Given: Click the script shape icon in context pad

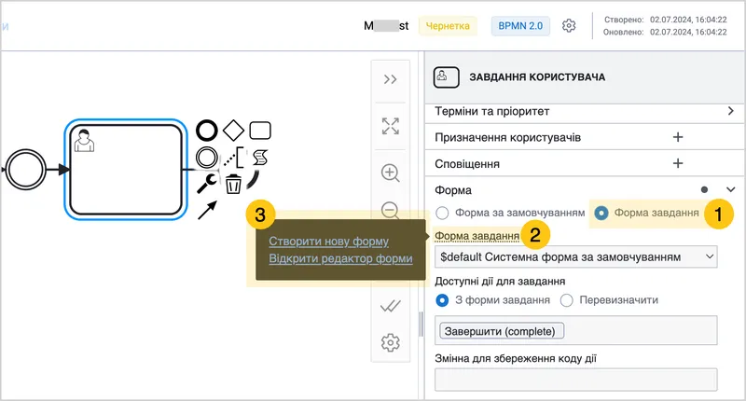Looking at the screenshot, I should 260,158.
